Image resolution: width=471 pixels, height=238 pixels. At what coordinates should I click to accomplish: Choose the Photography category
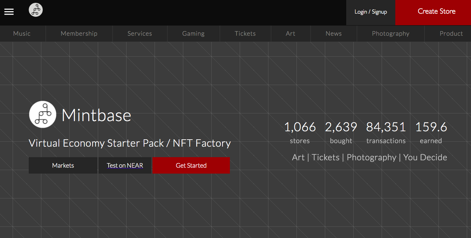pos(390,34)
